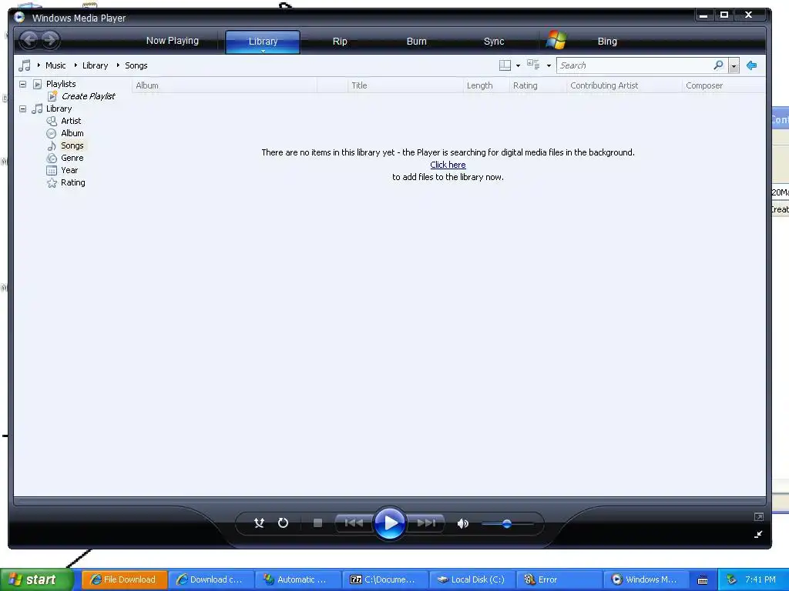
Task: Toggle repeat playback
Action: click(x=284, y=523)
